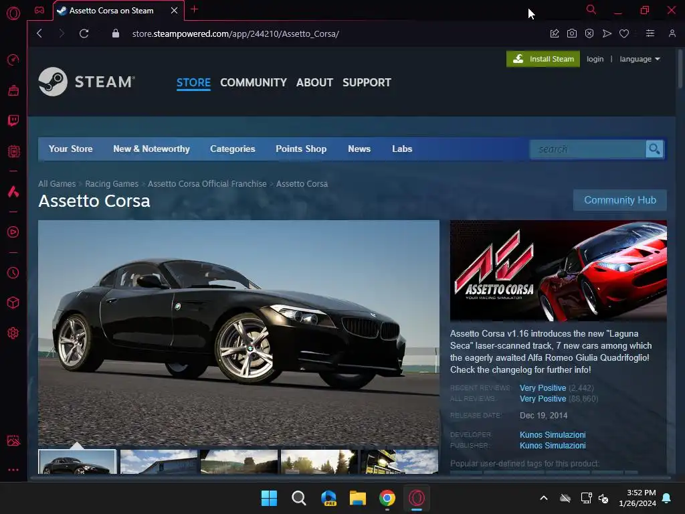The height and width of the screenshot is (514, 685).
Task: Click publisher Kunos Simulazioni link
Action: click(553, 446)
